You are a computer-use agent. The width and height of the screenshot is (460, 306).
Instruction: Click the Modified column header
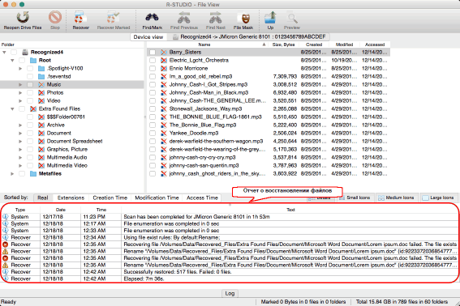coord(344,45)
